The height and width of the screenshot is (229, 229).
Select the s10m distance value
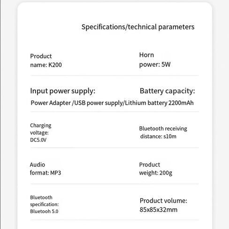(x=170, y=137)
